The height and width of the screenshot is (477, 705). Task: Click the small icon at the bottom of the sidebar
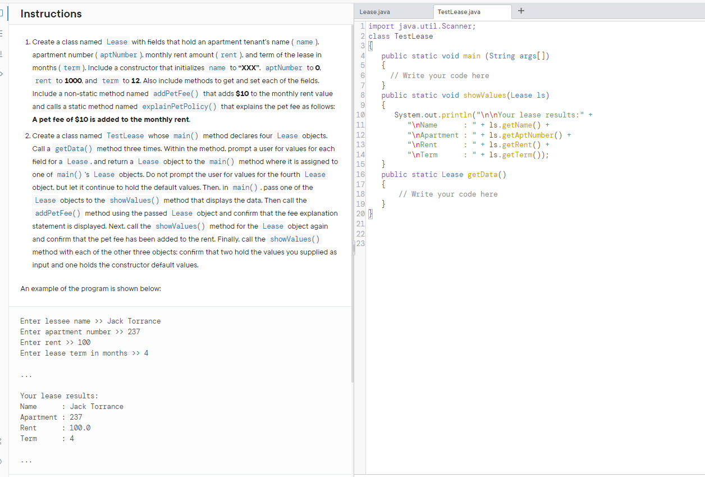[x=2, y=461]
